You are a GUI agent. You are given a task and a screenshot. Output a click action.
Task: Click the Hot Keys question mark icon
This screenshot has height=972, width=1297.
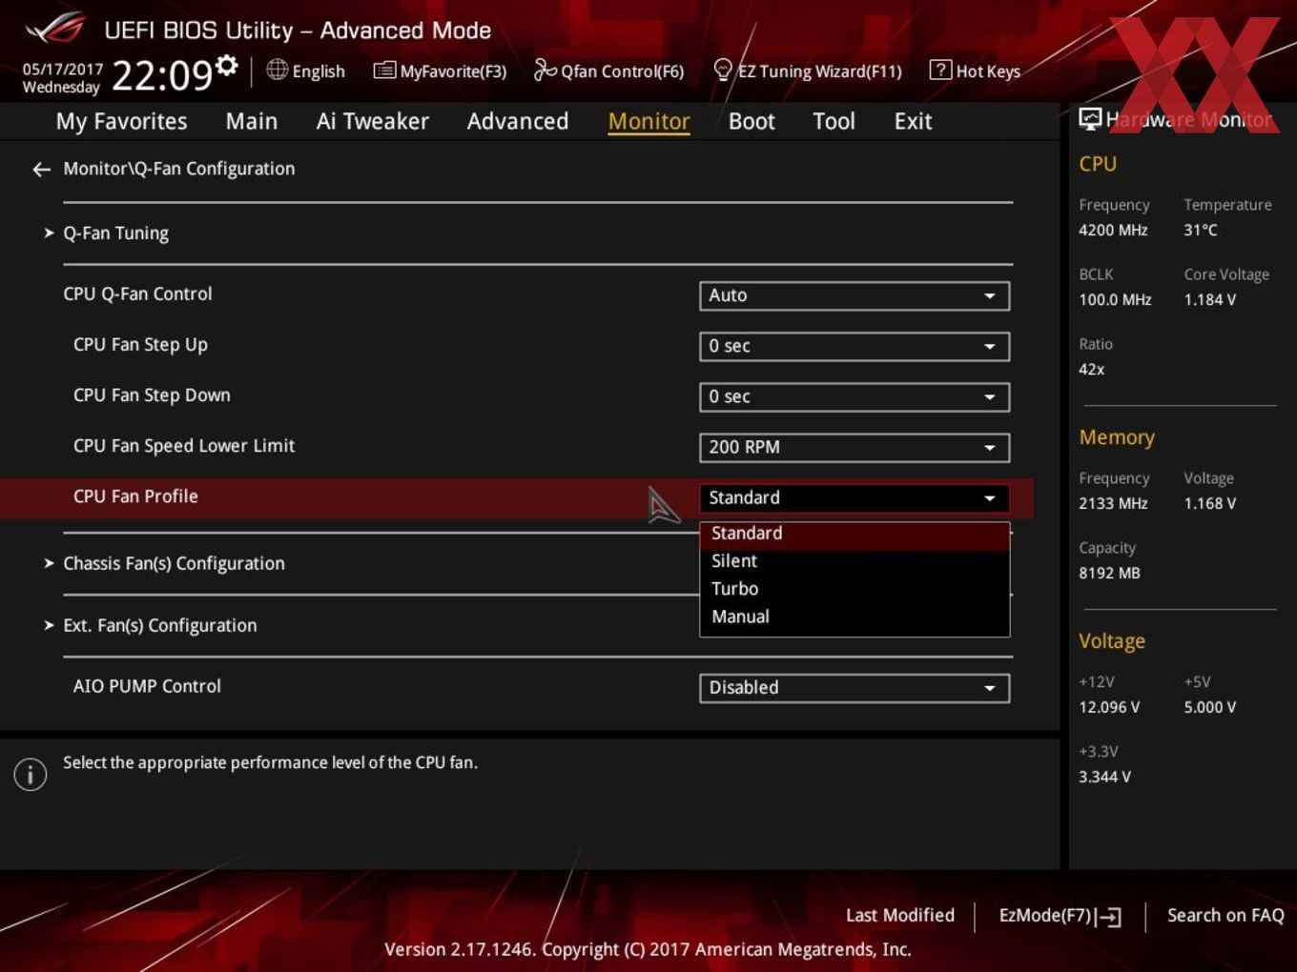tap(939, 70)
